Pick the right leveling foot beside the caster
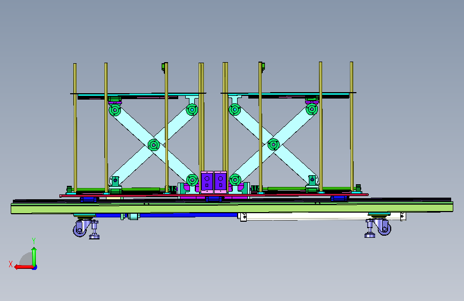The height and width of the screenshot is (301, 464). (370, 228)
